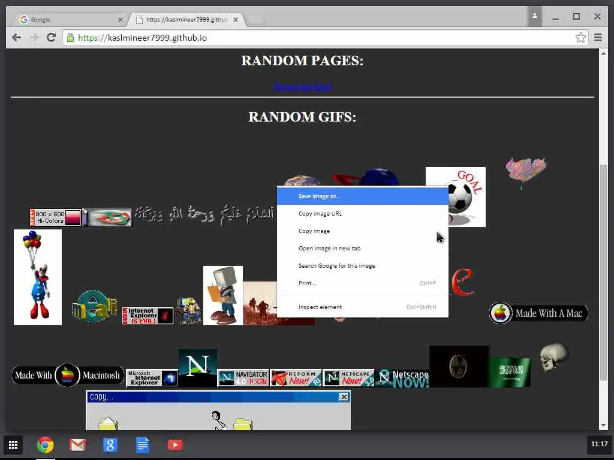Click the pink leaf GIF
Viewport: 614px width, 460px height.
click(x=526, y=172)
